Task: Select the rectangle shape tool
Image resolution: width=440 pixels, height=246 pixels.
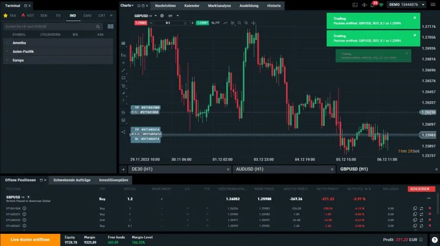Action: [x=123, y=78]
